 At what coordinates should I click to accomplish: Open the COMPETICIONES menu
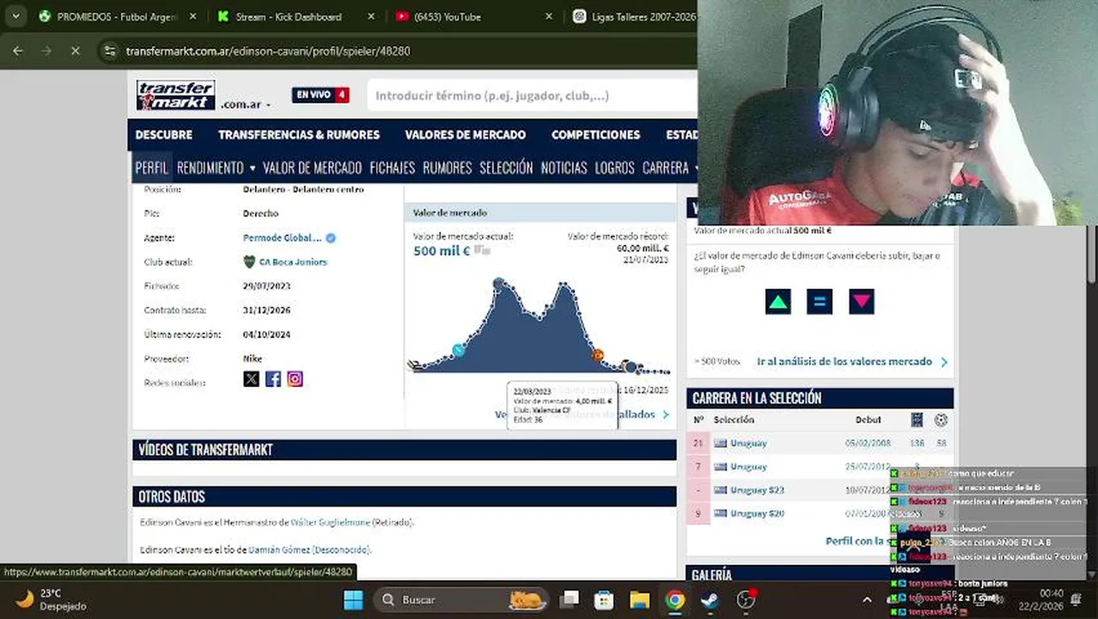point(595,135)
